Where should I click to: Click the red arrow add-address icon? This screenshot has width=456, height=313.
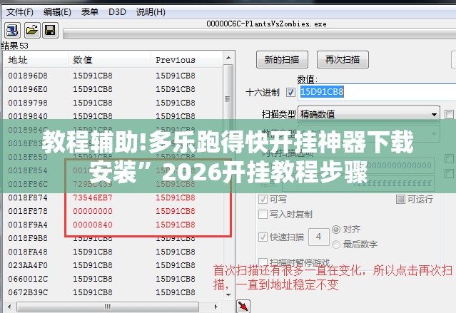pos(243,306)
